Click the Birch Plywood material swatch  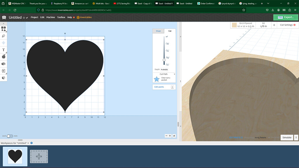[x=234, y=25]
